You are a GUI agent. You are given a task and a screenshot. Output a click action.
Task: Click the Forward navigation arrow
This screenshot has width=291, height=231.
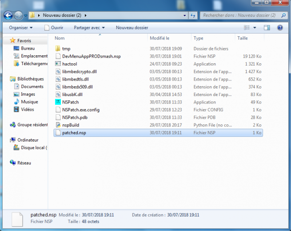point(18,15)
